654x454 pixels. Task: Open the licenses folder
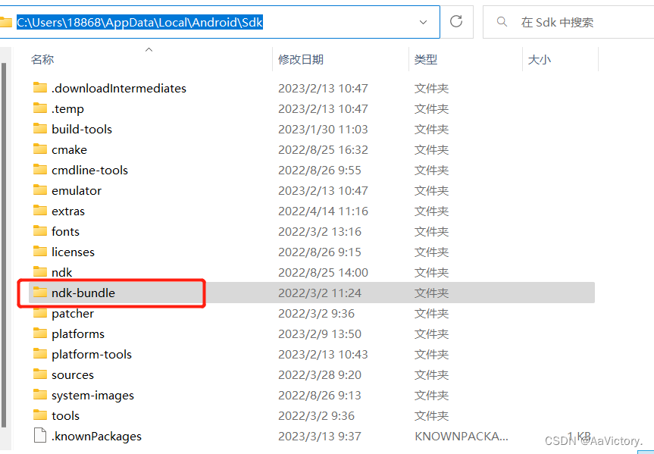click(x=72, y=252)
